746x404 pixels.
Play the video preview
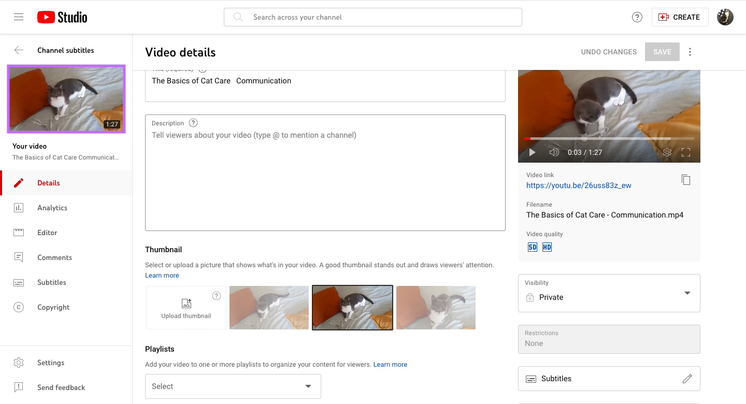(532, 152)
